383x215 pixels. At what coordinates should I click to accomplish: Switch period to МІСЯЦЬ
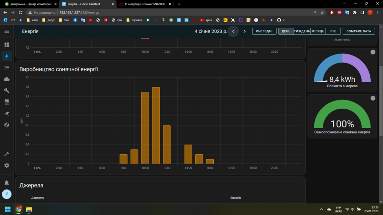pyautogui.click(x=318, y=31)
